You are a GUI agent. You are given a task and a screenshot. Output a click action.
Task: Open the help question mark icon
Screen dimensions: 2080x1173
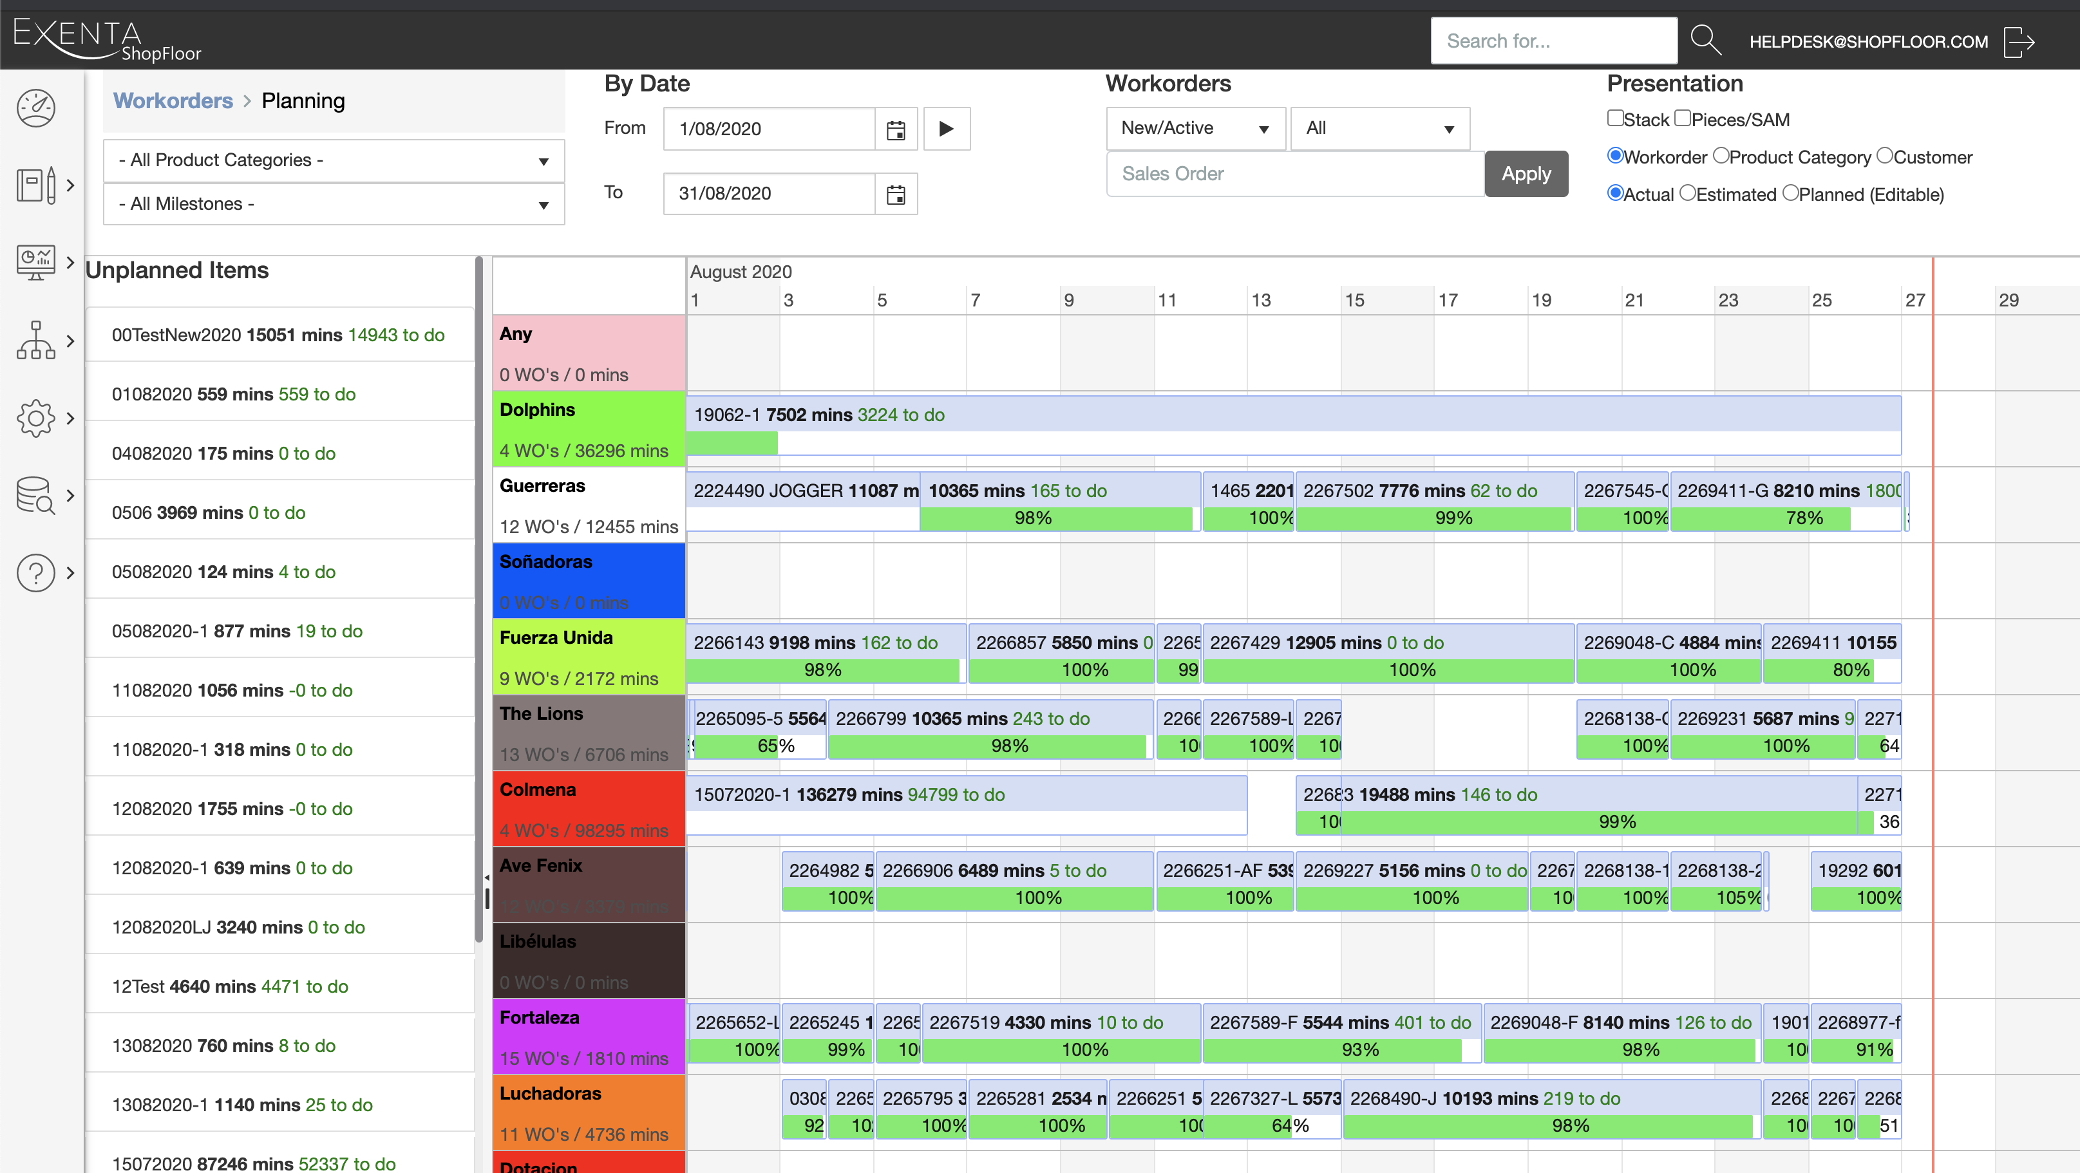click(x=35, y=572)
